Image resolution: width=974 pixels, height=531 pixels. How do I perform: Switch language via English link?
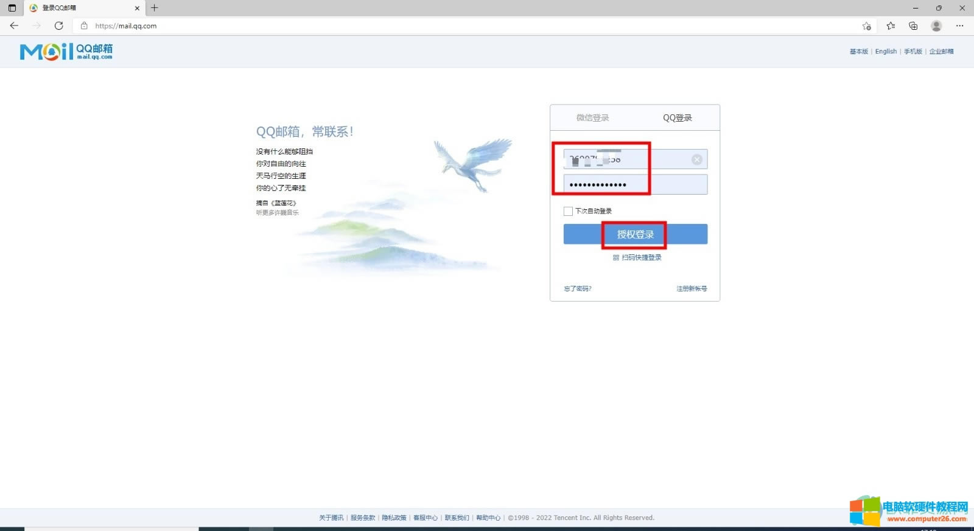(886, 52)
